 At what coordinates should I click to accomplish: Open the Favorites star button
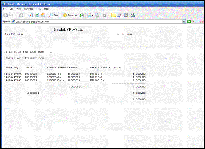click(x=70, y=16)
